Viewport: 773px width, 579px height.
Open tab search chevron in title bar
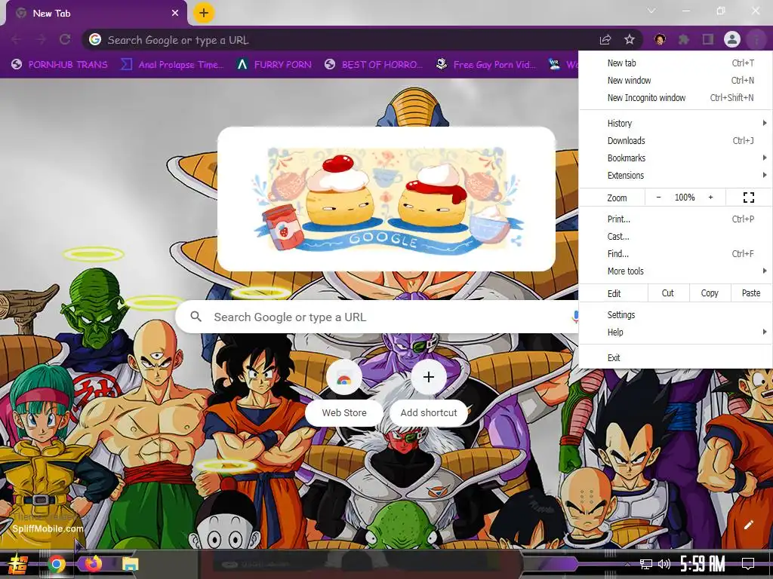[x=651, y=11]
